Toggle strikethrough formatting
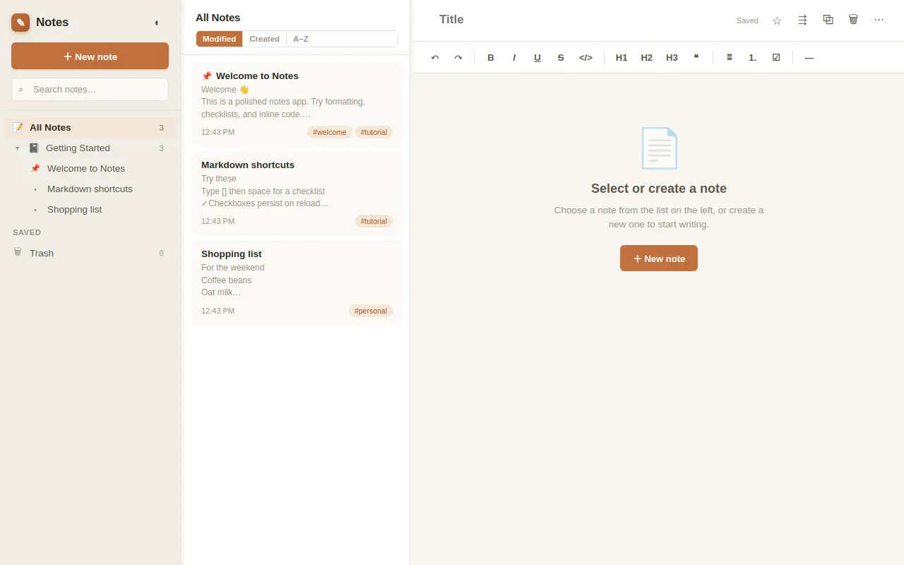The width and height of the screenshot is (904, 565). 561,57
